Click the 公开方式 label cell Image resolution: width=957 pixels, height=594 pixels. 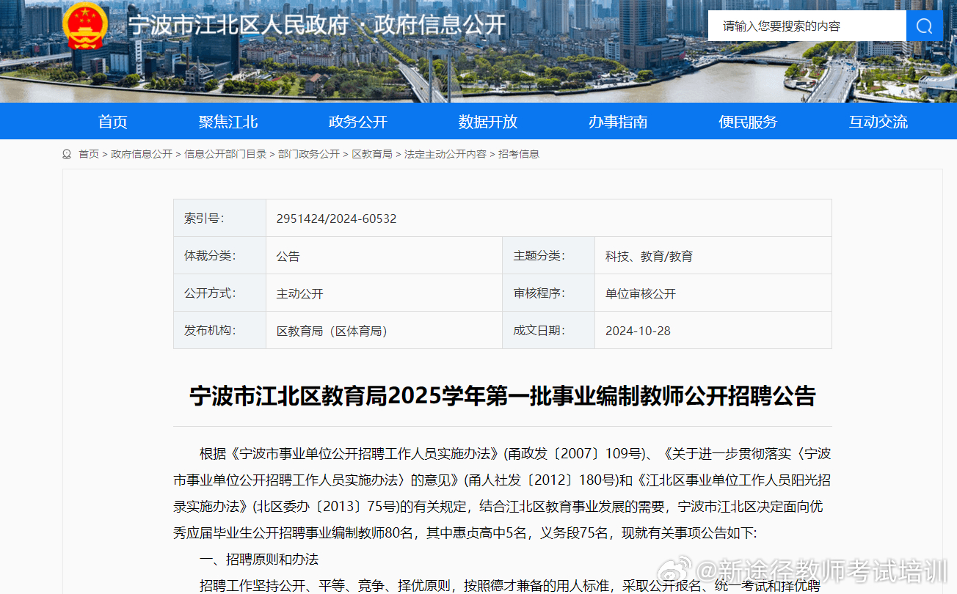(219, 293)
